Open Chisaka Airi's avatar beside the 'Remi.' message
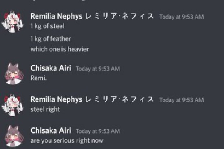 pos(14,74)
